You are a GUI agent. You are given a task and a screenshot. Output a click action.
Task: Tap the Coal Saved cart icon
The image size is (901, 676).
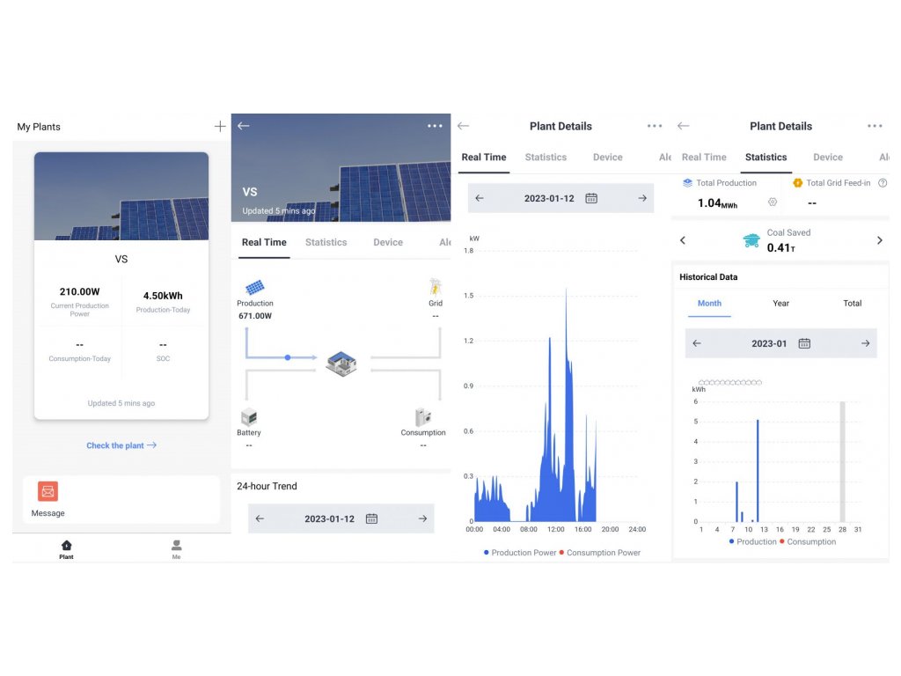[751, 240]
